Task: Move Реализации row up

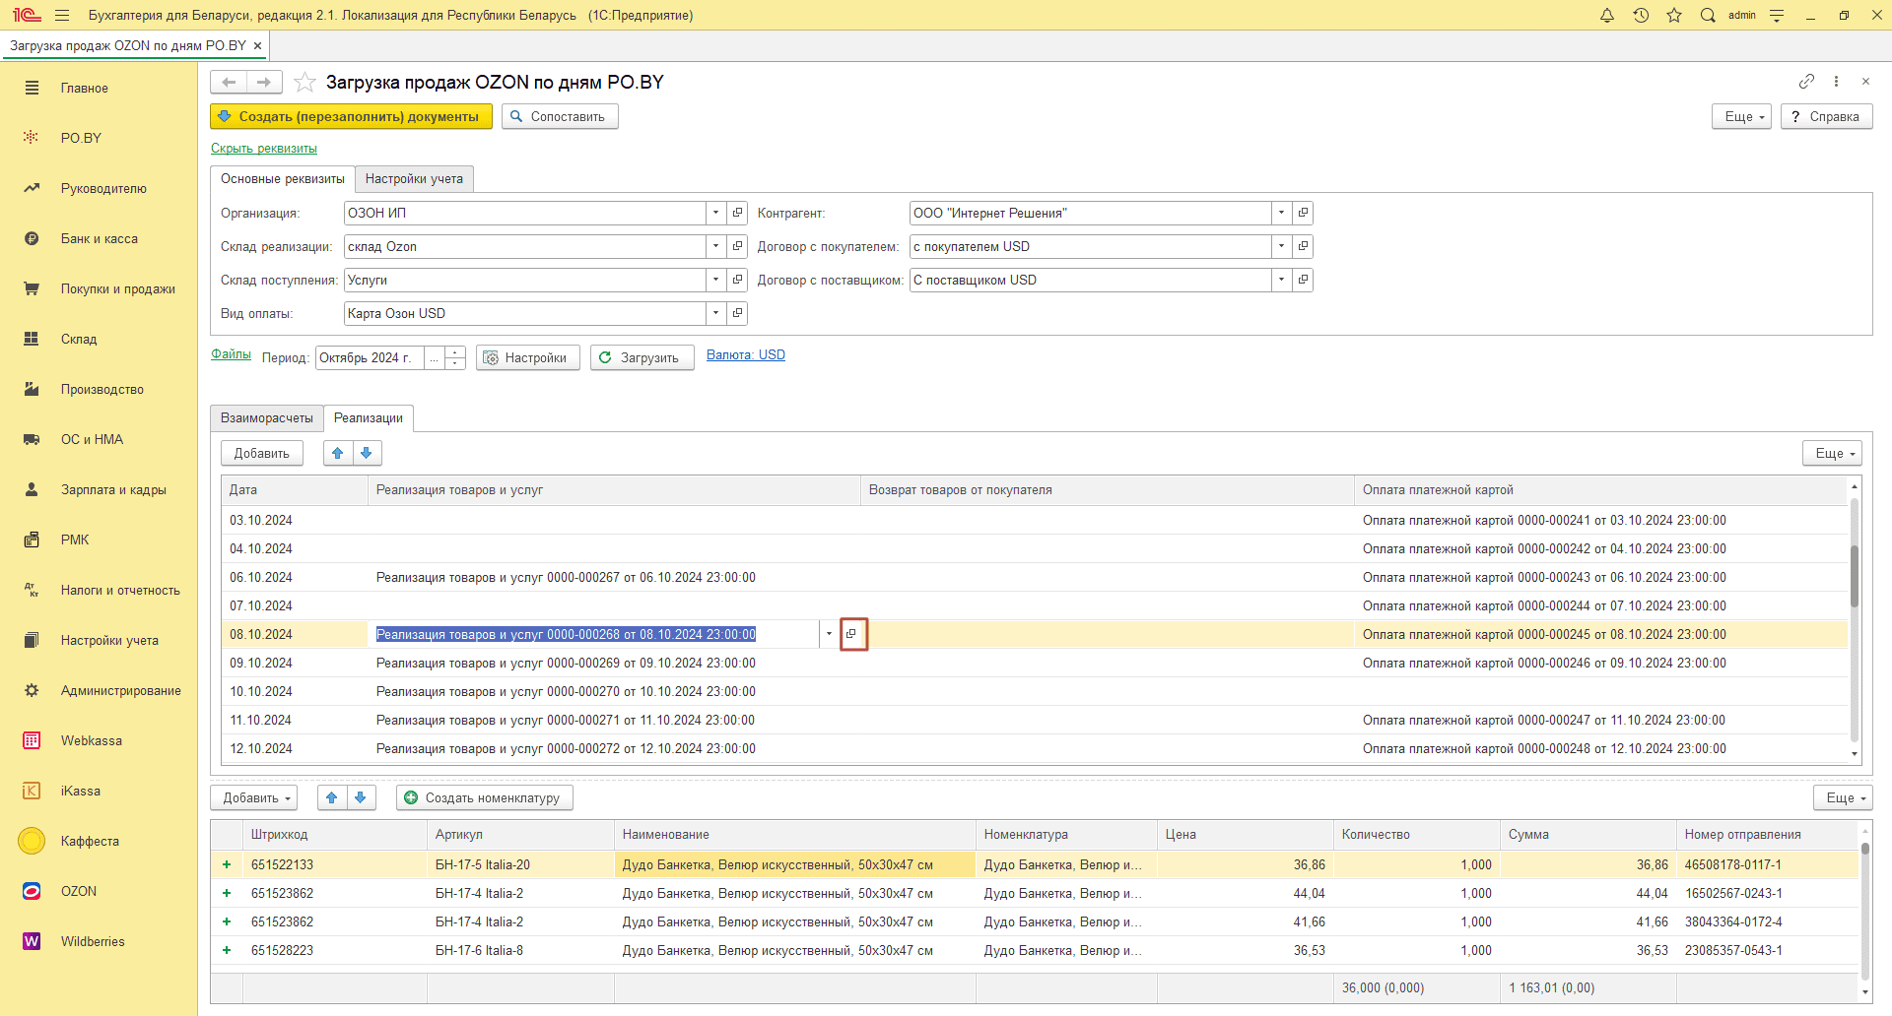Action: point(338,453)
